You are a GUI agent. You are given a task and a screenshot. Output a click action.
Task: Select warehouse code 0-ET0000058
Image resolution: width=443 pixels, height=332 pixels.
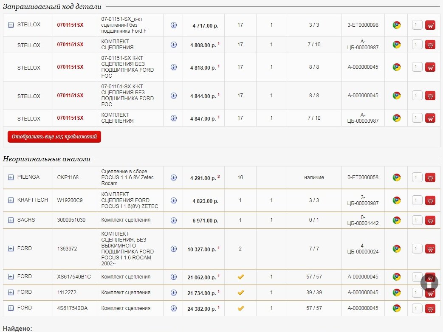point(363,177)
